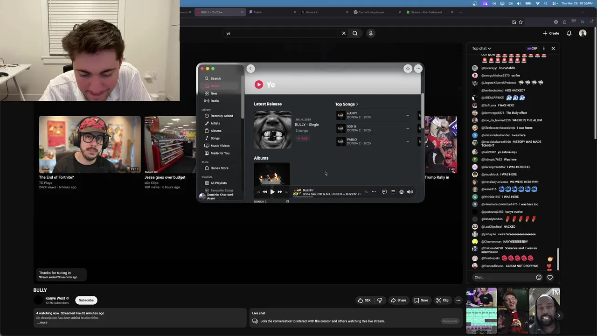Open live chat options menu
Screen dimensions: 597x336
tap(544, 49)
